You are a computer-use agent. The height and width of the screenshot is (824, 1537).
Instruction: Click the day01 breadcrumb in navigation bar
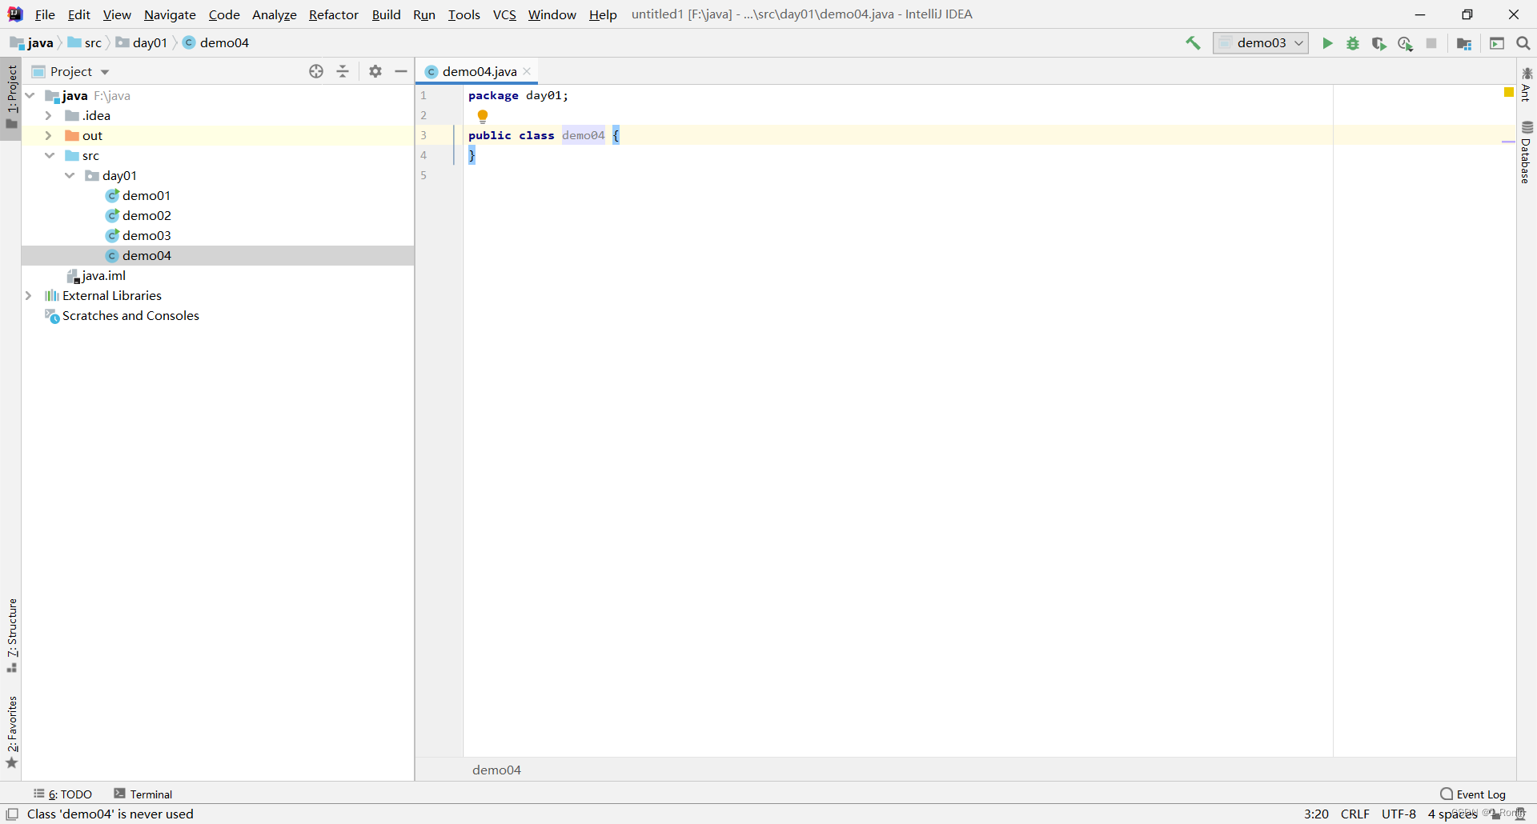point(142,42)
